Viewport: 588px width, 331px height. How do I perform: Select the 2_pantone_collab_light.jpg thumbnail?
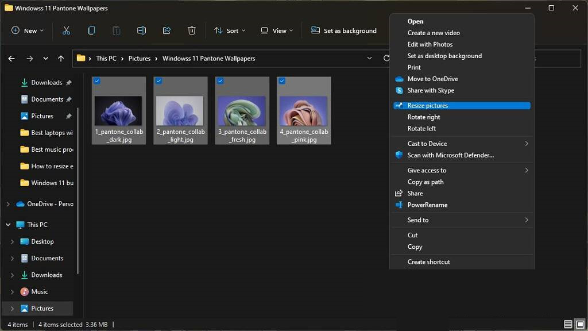[180, 110]
